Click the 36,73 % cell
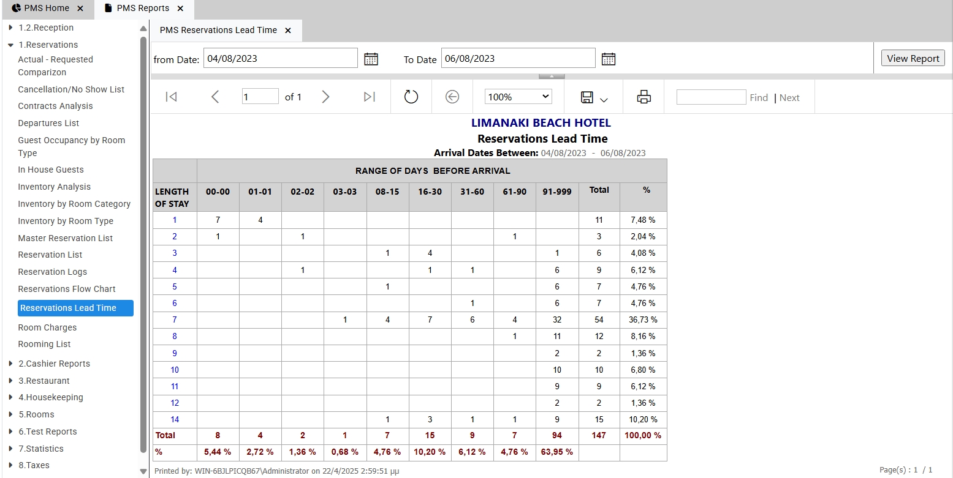953x478 pixels. [644, 319]
